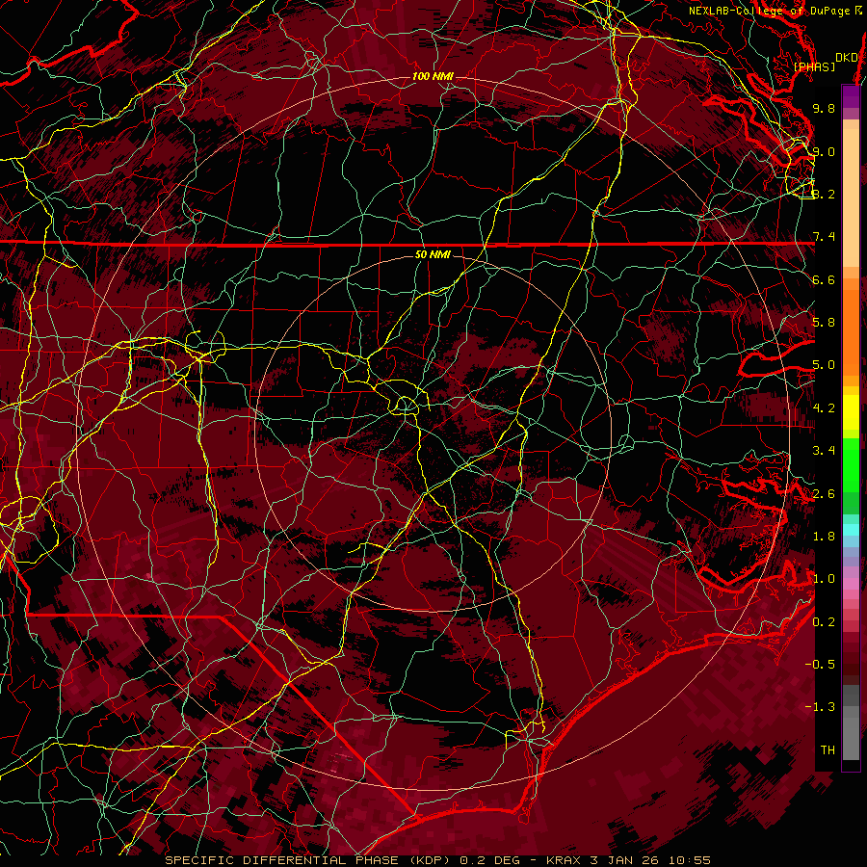Image resolution: width=867 pixels, height=867 pixels.
Task: Click the 7.4 scale label
Action: click(824, 237)
